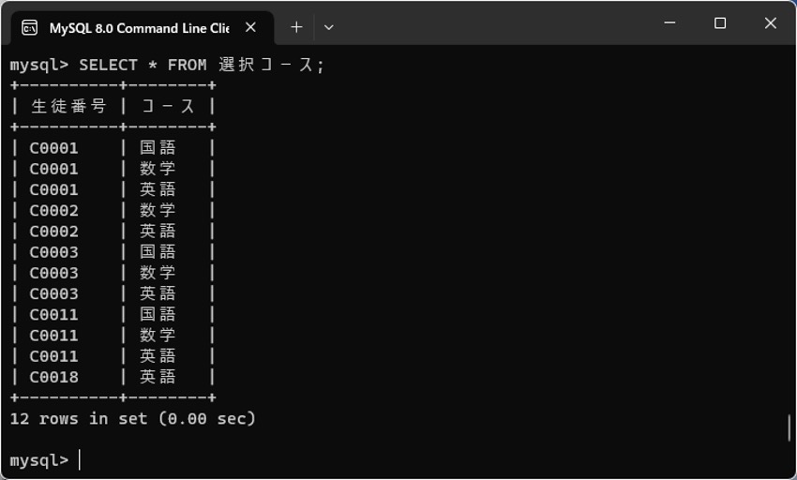Click the C0018 student number cell

tap(53, 377)
